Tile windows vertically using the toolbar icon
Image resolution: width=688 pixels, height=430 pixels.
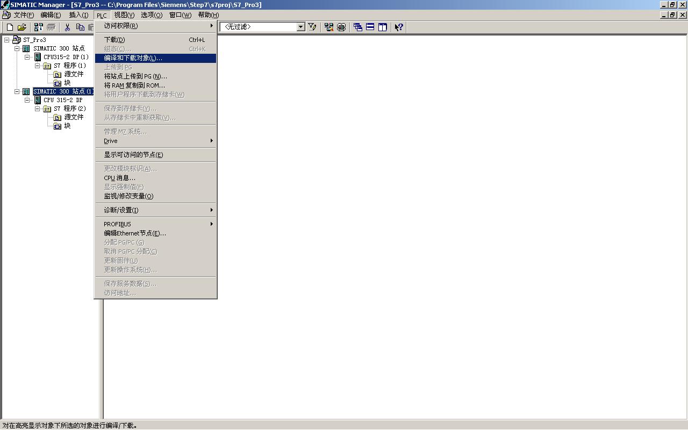pos(383,27)
